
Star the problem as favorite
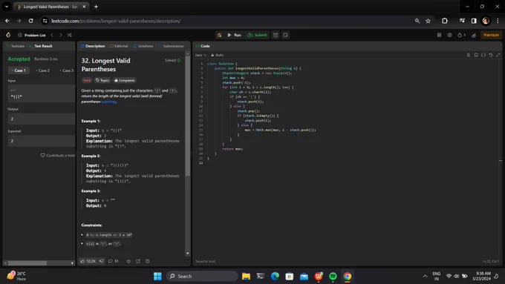pos(128,261)
